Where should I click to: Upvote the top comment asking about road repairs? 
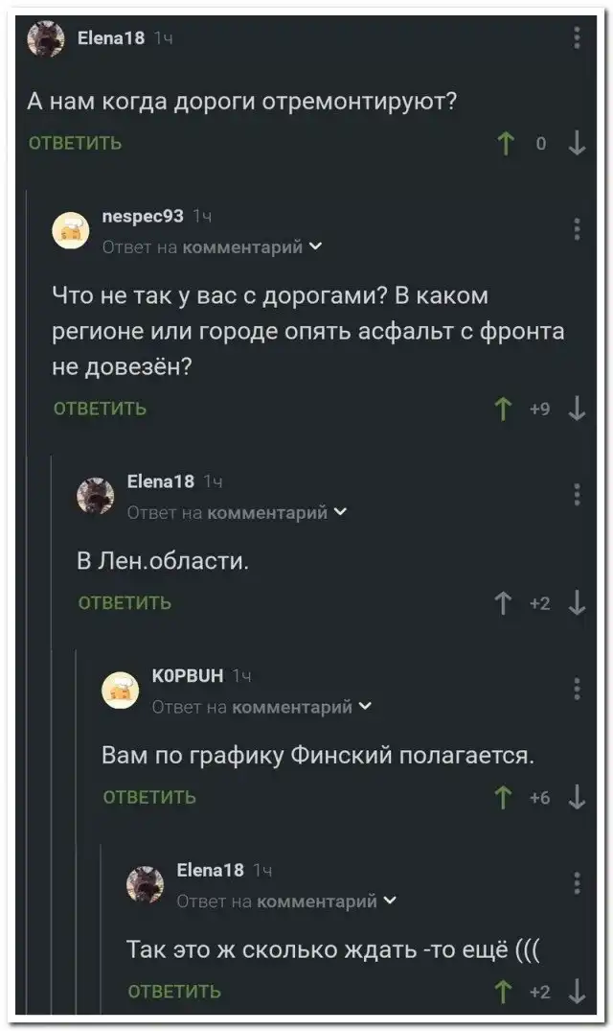pos(505,144)
